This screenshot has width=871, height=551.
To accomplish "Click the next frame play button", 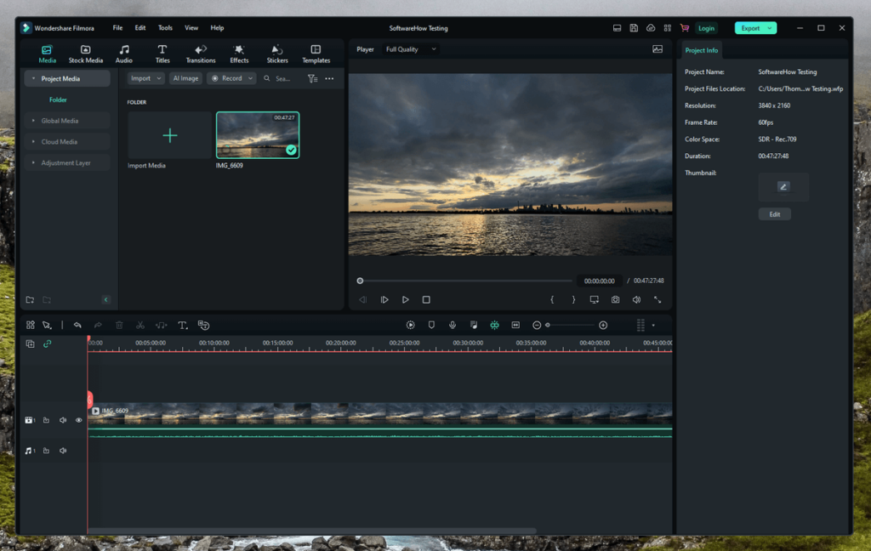I will 384,300.
